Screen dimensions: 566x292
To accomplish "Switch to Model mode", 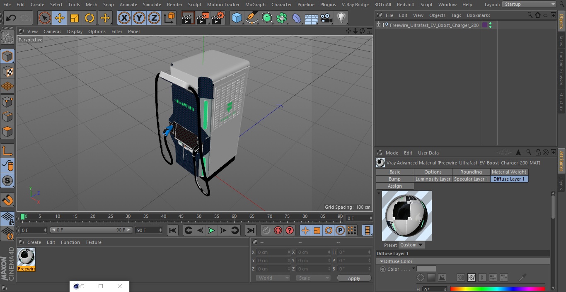I will 7,56.
